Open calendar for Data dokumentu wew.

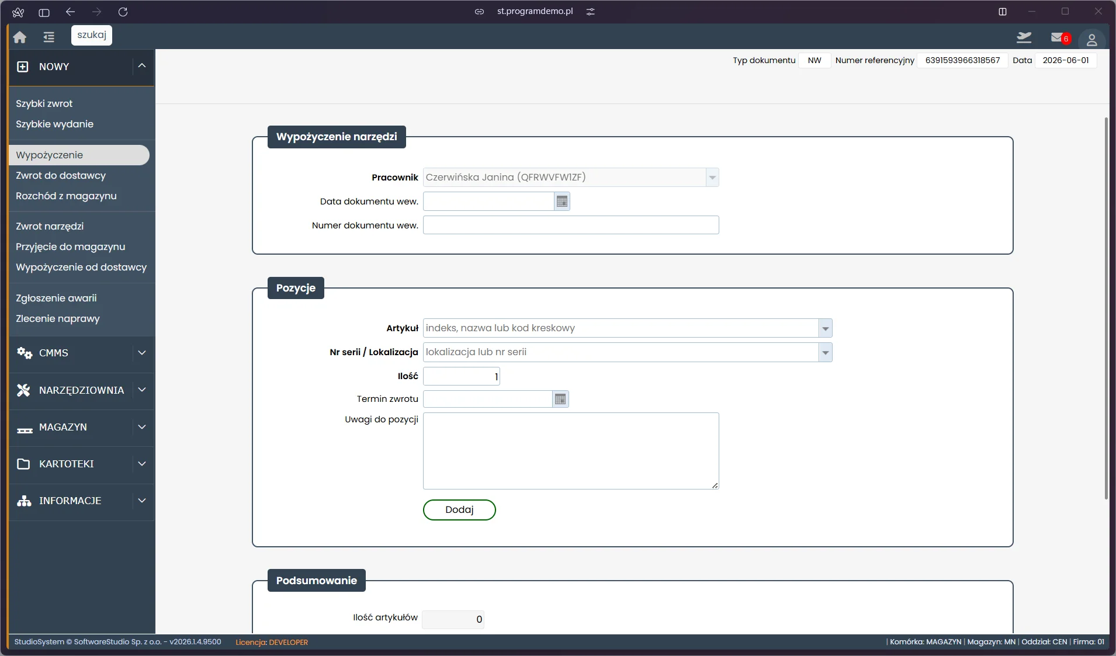(x=562, y=202)
